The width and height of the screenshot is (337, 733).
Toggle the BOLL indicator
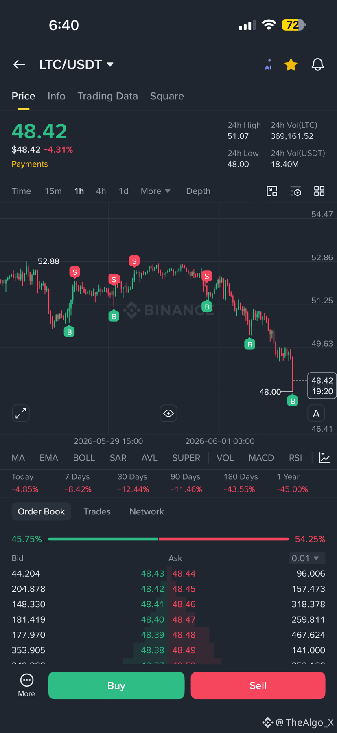(x=84, y=458)
